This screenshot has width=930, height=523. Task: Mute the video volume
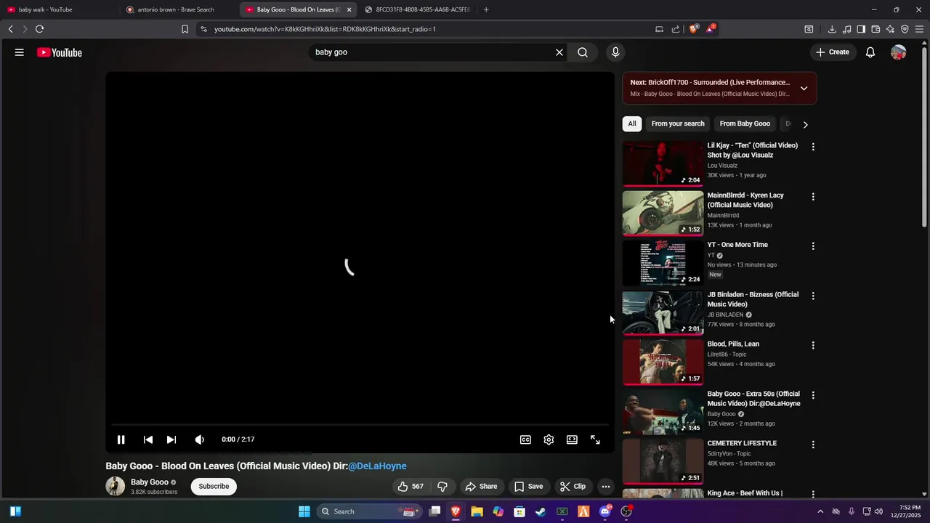pyautogui.click(x=200, y=439)
